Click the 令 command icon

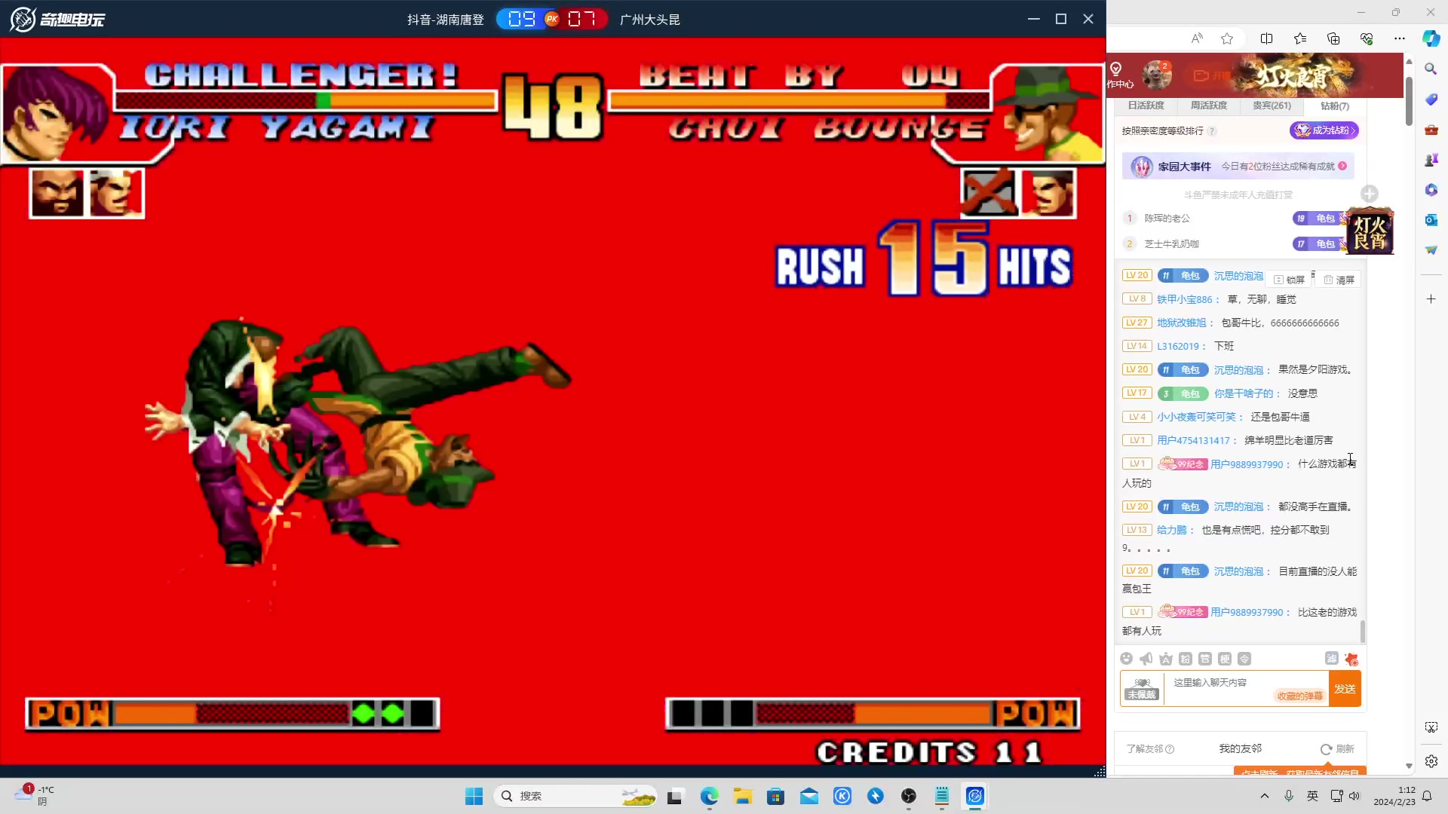pyautogui.click(x=1244, y=659)
